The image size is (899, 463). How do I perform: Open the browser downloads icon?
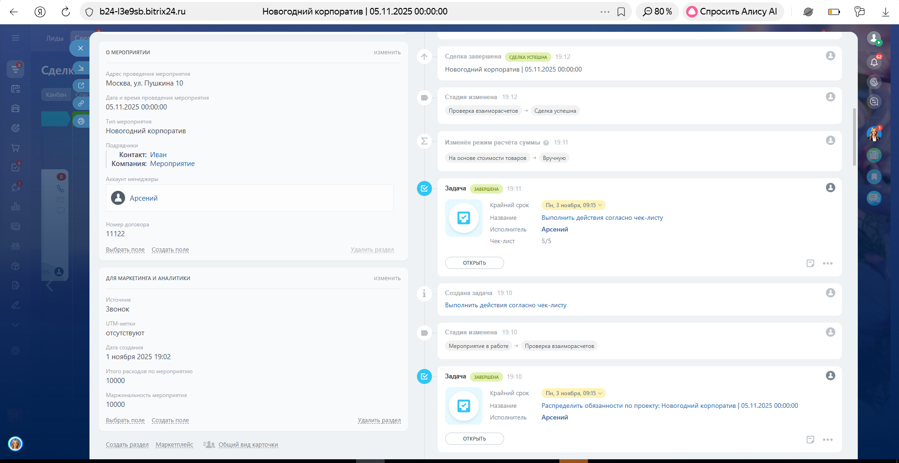point(885,12)
